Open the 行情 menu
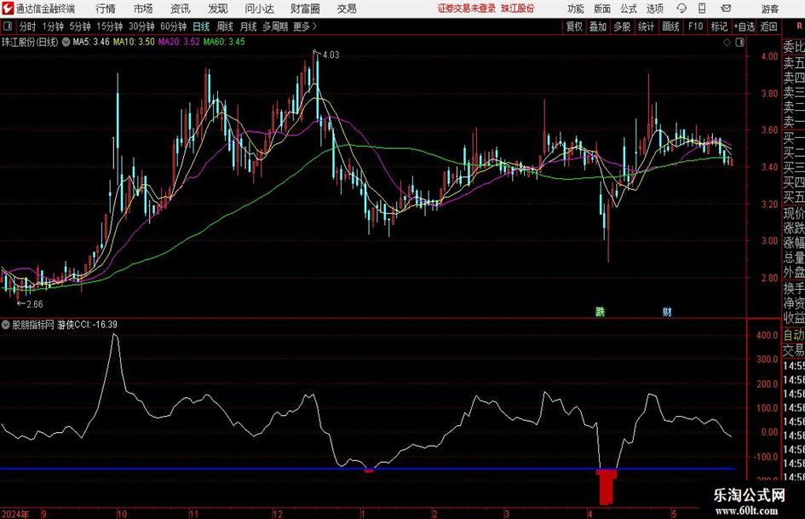The height and width of the screenshot is (519, 805). point(106,9)
